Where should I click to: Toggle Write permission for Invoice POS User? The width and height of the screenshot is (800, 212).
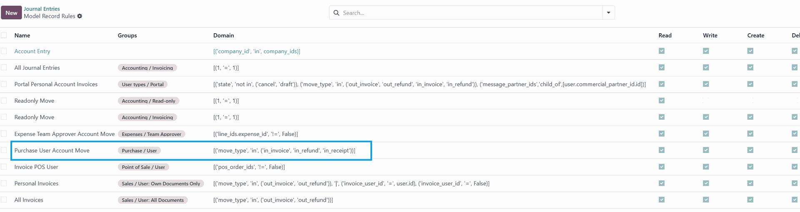tap(706, 167)
